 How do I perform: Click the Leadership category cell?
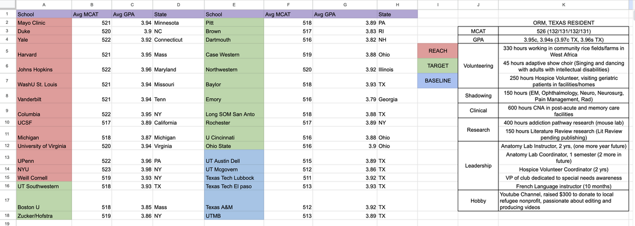pos(478,166)
